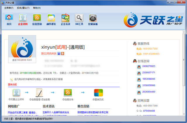
Task: Click the Baidu paw icon beside 新云网讯科技
Action: pos(59,54)
